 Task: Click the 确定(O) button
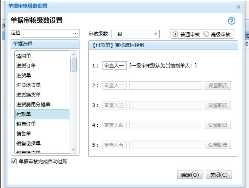(x=190, y=175)
